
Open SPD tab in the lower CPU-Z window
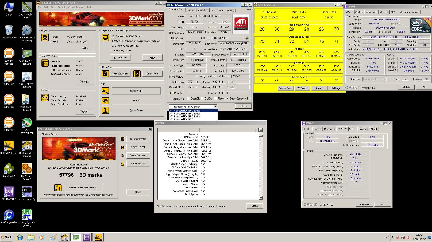click(352, 129)
